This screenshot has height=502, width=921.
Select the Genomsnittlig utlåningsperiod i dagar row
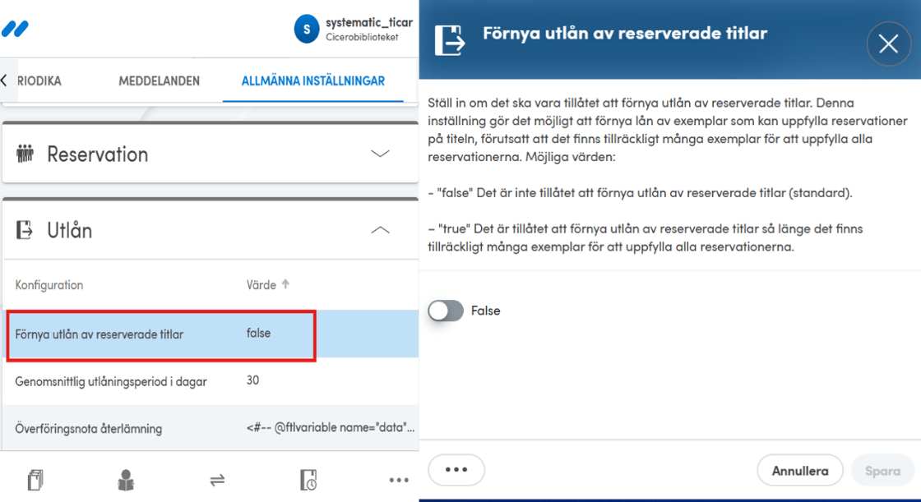tap(211, 381)
